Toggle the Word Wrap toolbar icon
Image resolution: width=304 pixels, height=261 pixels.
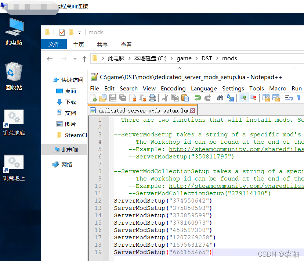289,98
